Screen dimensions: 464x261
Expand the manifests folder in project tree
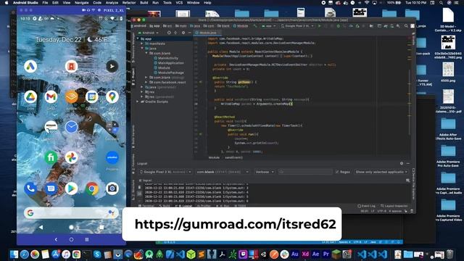(x=142, y=43)
